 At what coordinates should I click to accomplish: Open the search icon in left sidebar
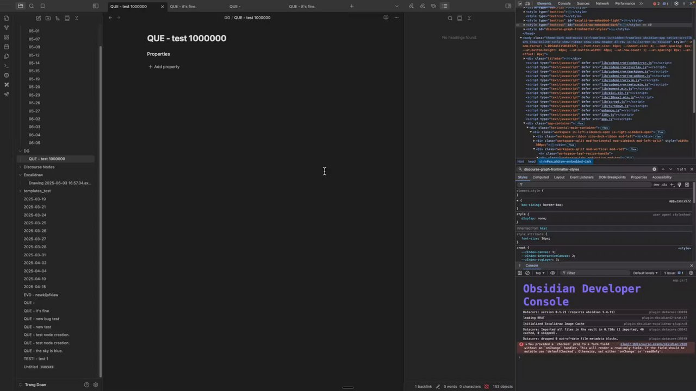(x=31, y=6)
